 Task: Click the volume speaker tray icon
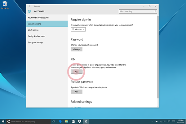coord(165,122)
